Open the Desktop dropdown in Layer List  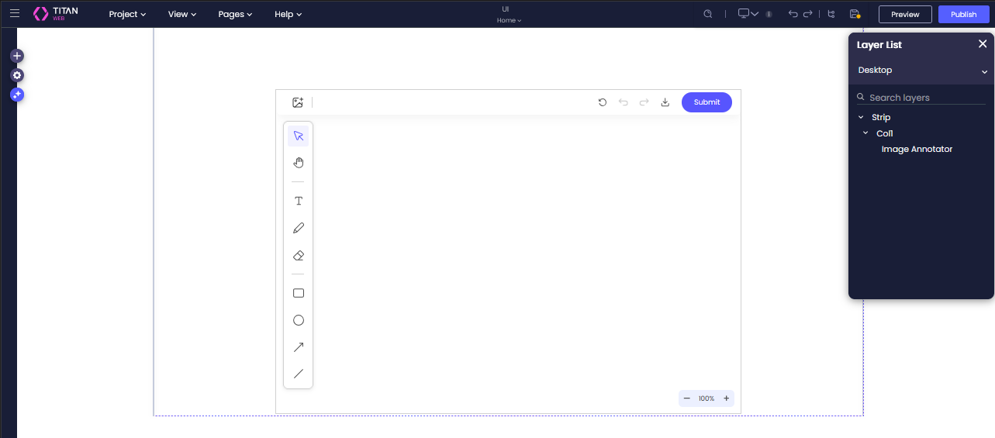(x=921, y=71)
